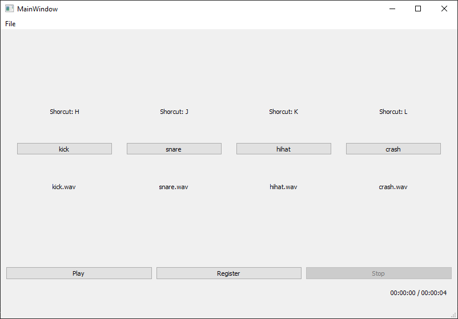Click the Shorcut: H label

click(x=65, y=112)
